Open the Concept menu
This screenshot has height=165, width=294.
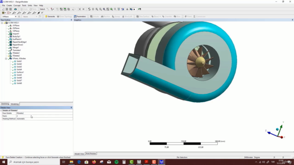[17, 5]
